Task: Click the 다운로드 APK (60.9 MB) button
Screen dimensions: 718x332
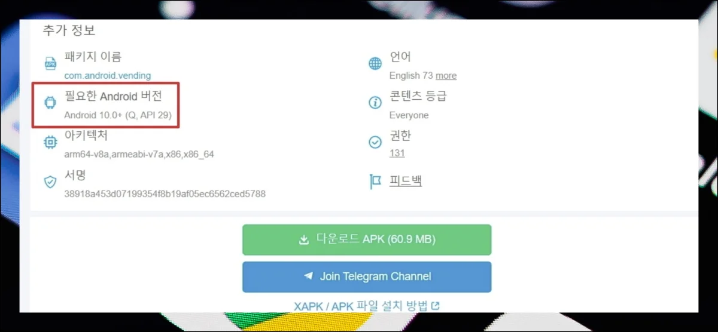Action: (367, 240)
